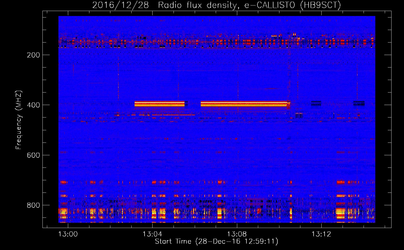Image resolution: width=404 pixels, height=250 pixels.
Task: Click the 800 frequency tick label
Action: (33, 205)
